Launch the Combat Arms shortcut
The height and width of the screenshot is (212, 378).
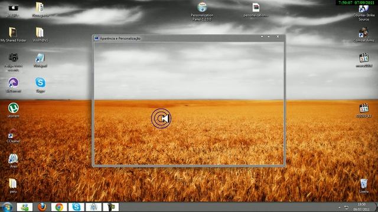coord(364,32)
